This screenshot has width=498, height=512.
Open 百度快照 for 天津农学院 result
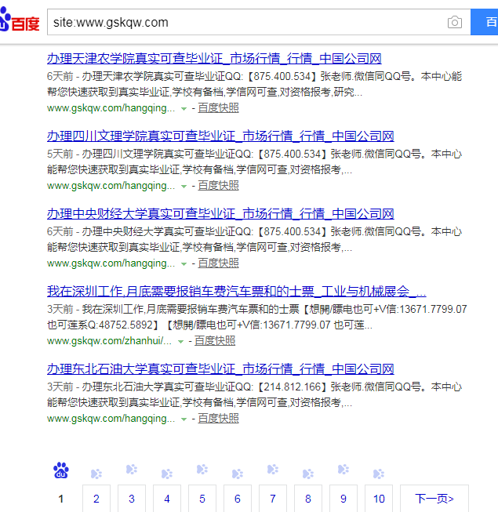pyautogui.click(x=218, y=107)
